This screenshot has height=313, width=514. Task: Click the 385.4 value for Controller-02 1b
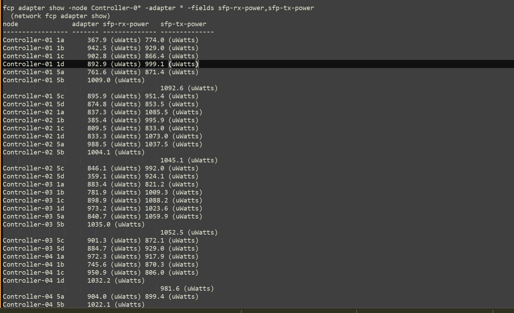pos(97,120)
